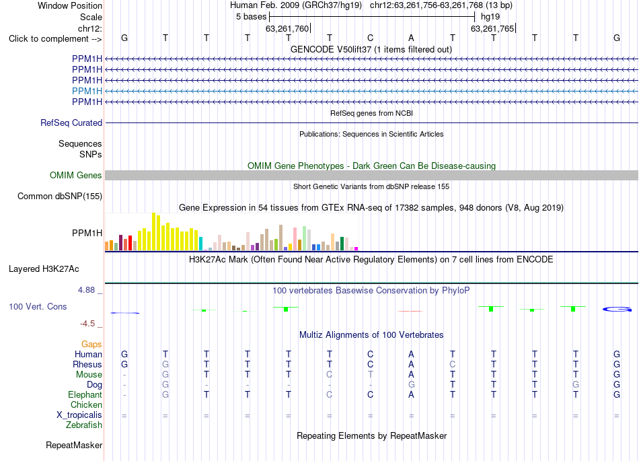Viewport: 639px width, 461px height.
Task: Click the cyan bar in GTEx expression chart
Action: 200,244
